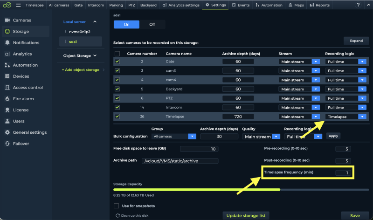
Task: Uncheck the cam4 camera checkbox
Action: (x=117, y=80)
